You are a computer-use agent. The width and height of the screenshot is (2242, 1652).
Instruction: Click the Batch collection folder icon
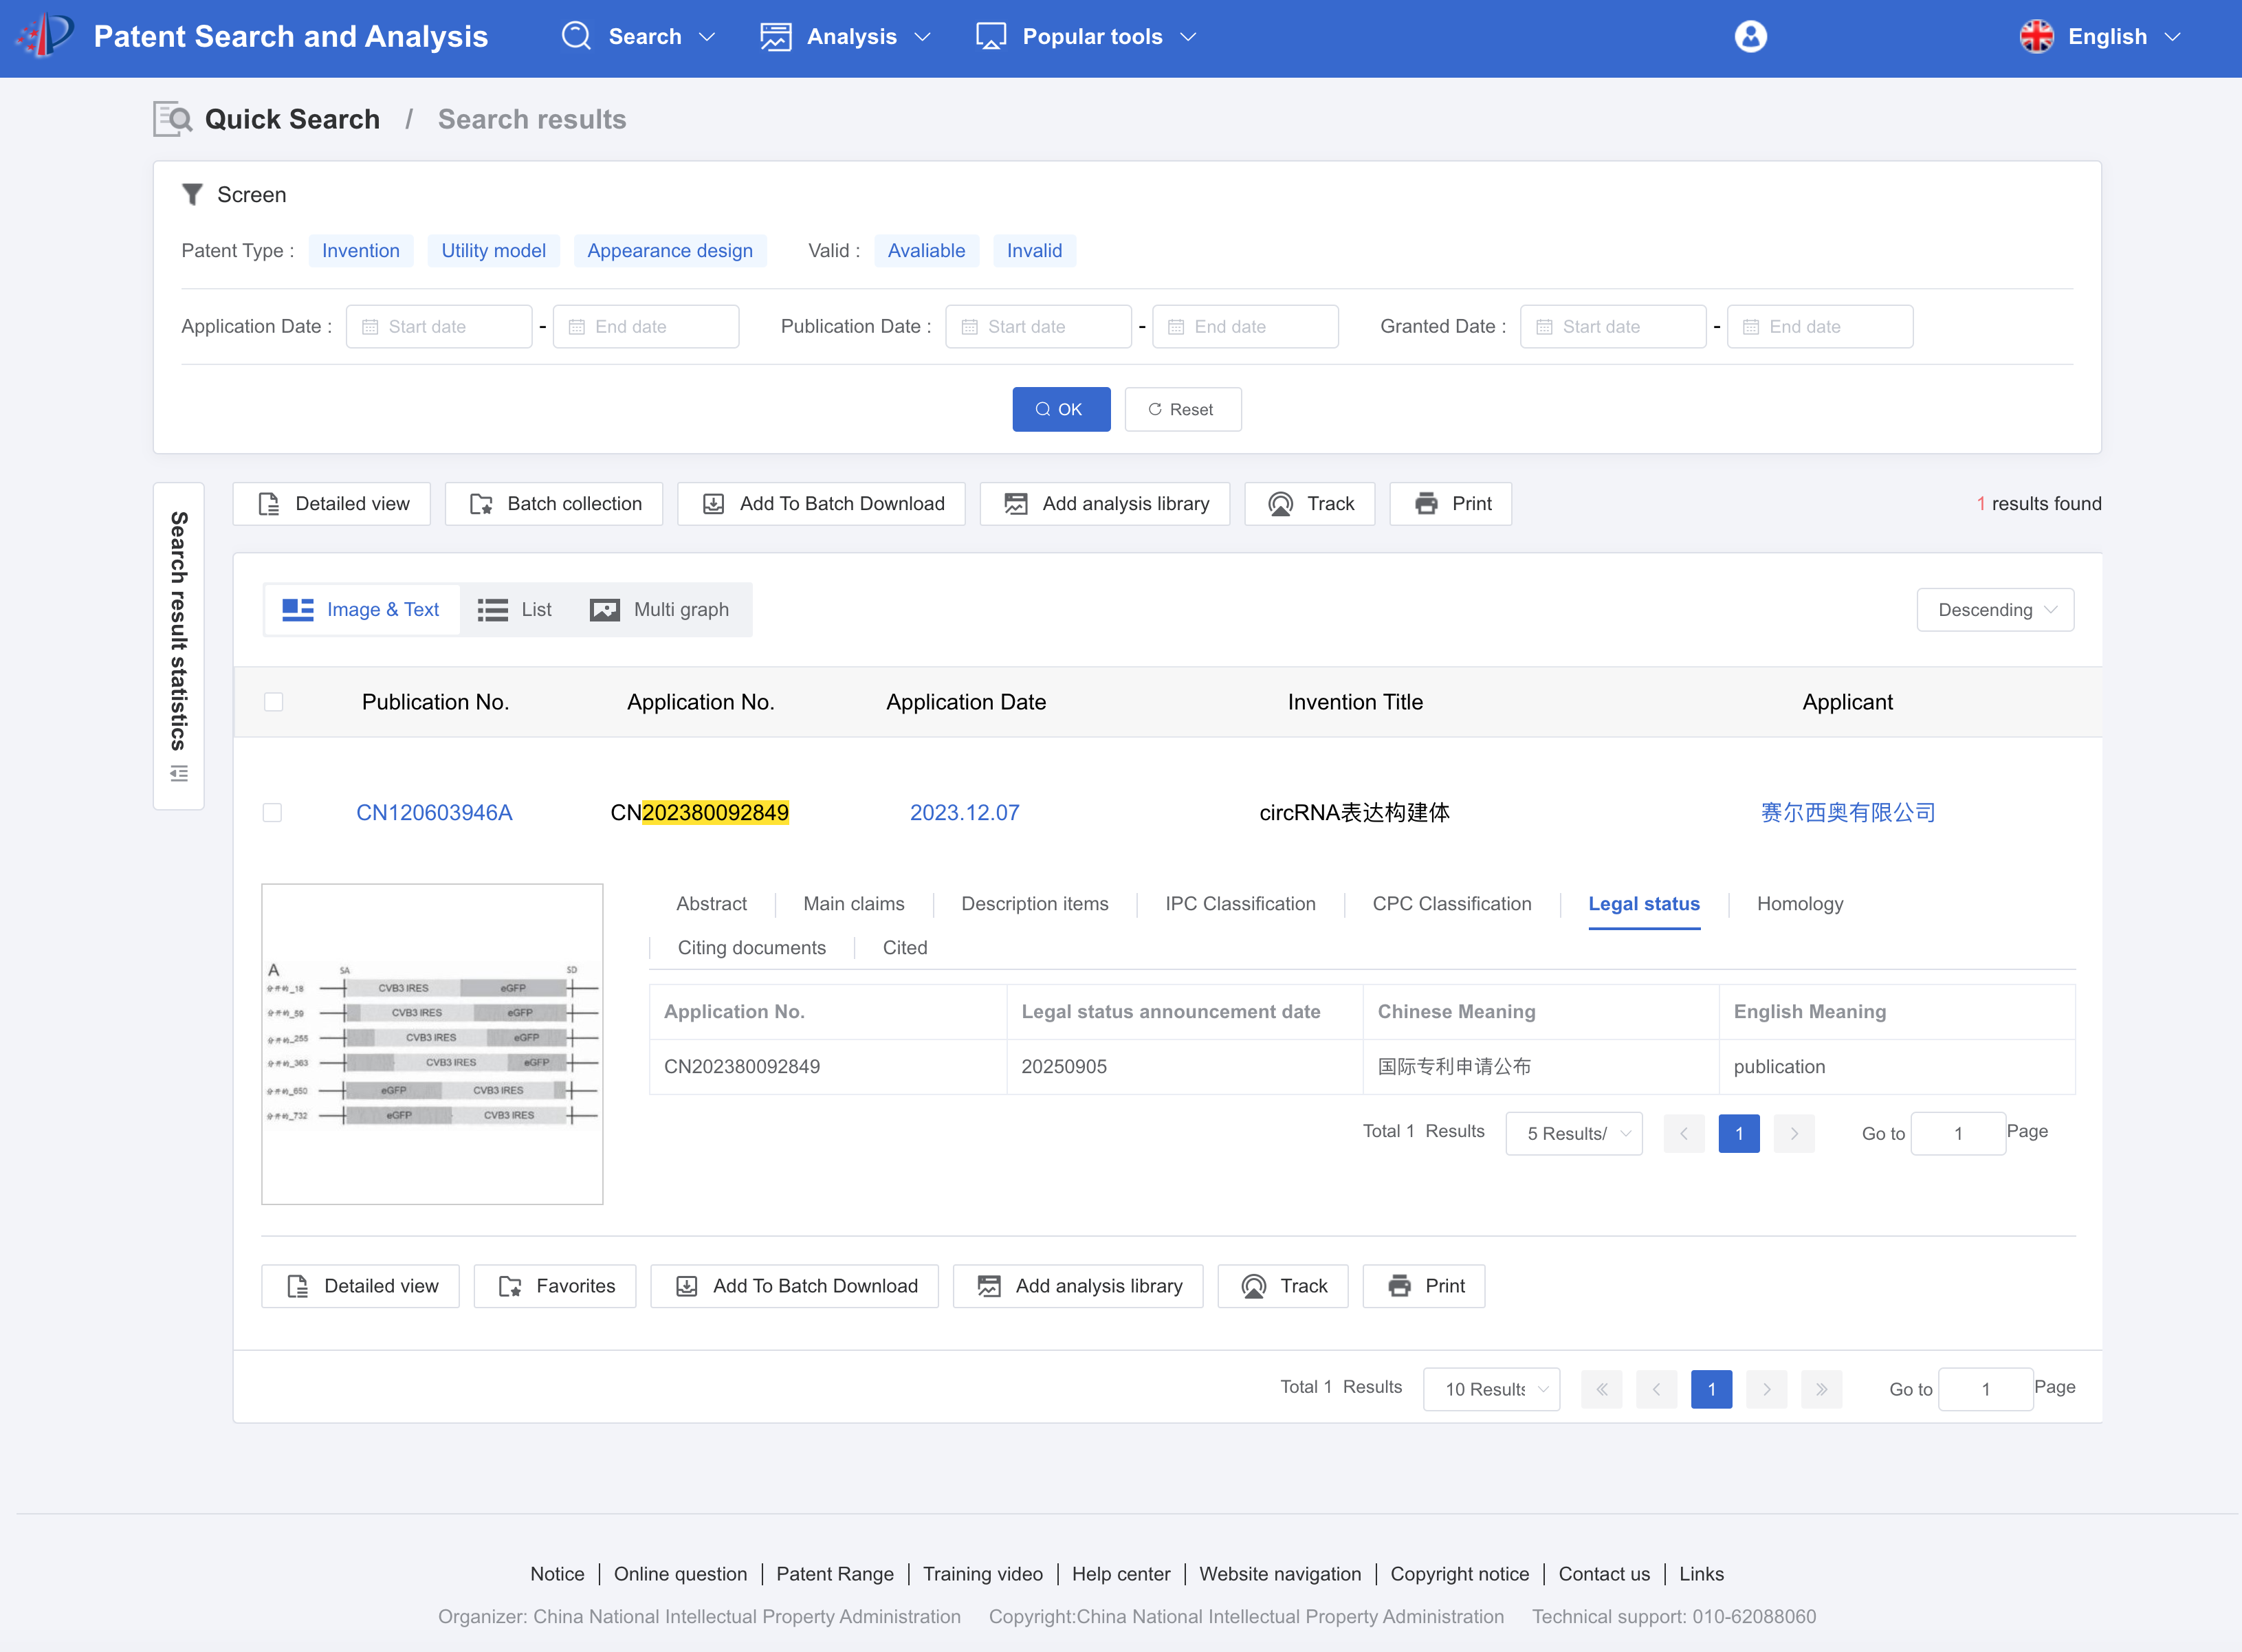481,504
